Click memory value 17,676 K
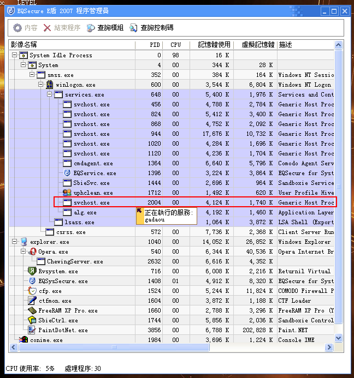This screenshot has height=378, width=354. point(216,134)
